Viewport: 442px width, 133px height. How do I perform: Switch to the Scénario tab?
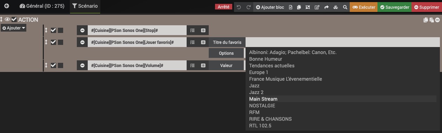point(85,6)
